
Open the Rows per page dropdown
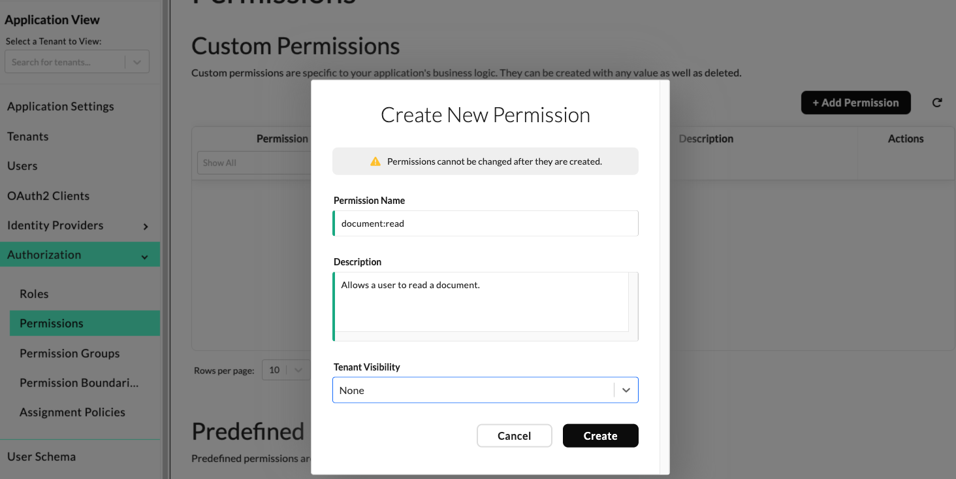(285, 370)
